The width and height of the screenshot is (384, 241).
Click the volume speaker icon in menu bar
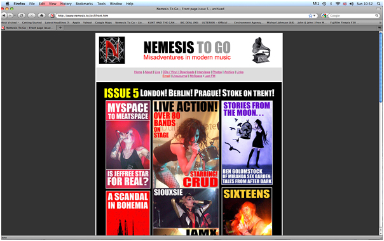coord(352,3)
